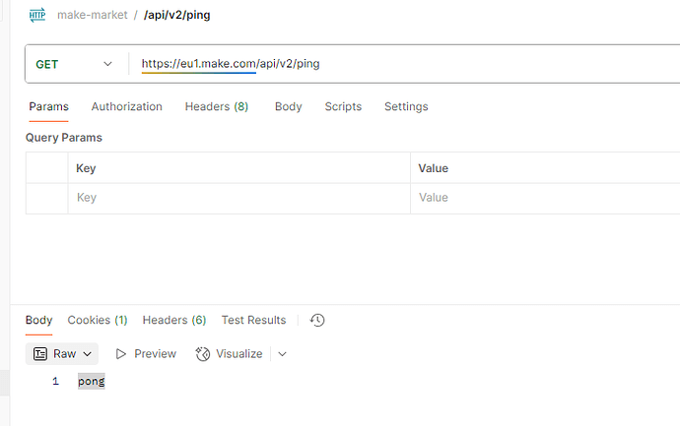The height and width of the screenshot is (426, 680).
Task: Select the request Body tab
Action: click(x=288, y=106)
